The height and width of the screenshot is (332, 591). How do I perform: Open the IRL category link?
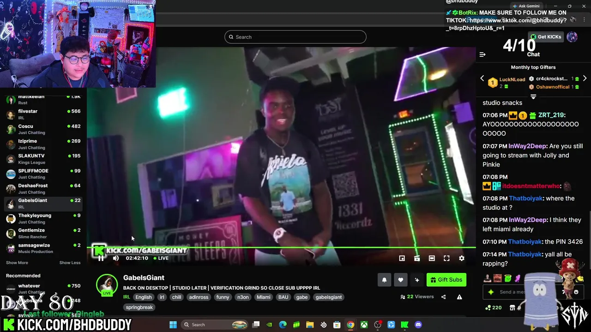[127, 297]
